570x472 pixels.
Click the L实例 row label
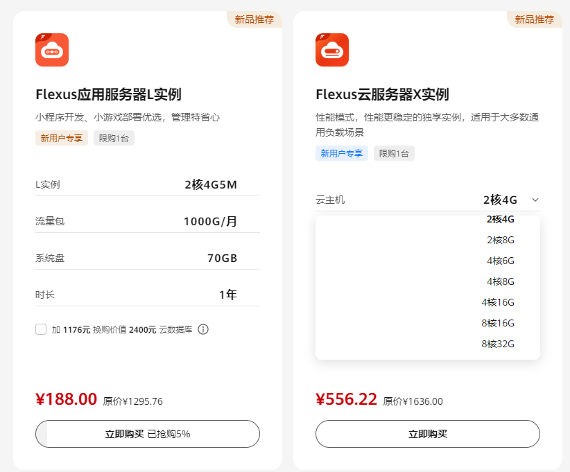point(48,184)
